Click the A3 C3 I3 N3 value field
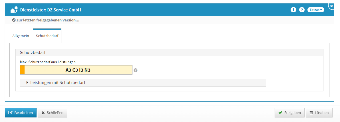Screen dimensions: 340x122 tap(78, 70)
